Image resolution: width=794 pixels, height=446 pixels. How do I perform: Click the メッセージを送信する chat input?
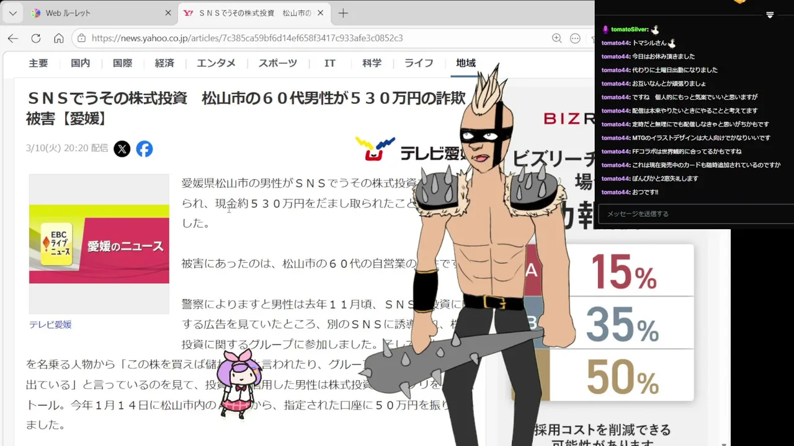(695, 214)
